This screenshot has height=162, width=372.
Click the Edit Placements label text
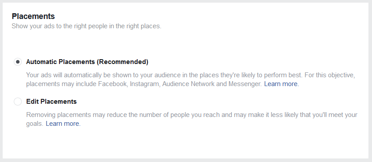click(51, 102)
